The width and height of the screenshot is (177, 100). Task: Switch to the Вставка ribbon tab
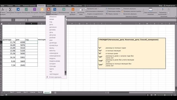pos(18,6)
